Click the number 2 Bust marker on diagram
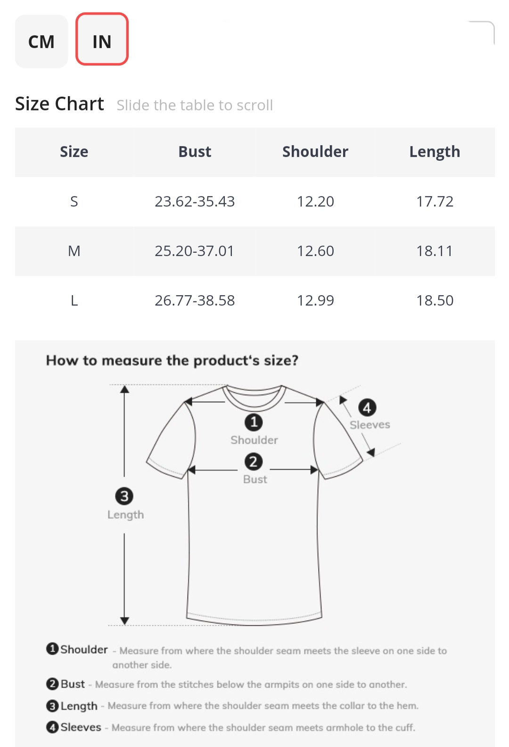This screenshot has height=747, width=509. [x=254, y=462]
